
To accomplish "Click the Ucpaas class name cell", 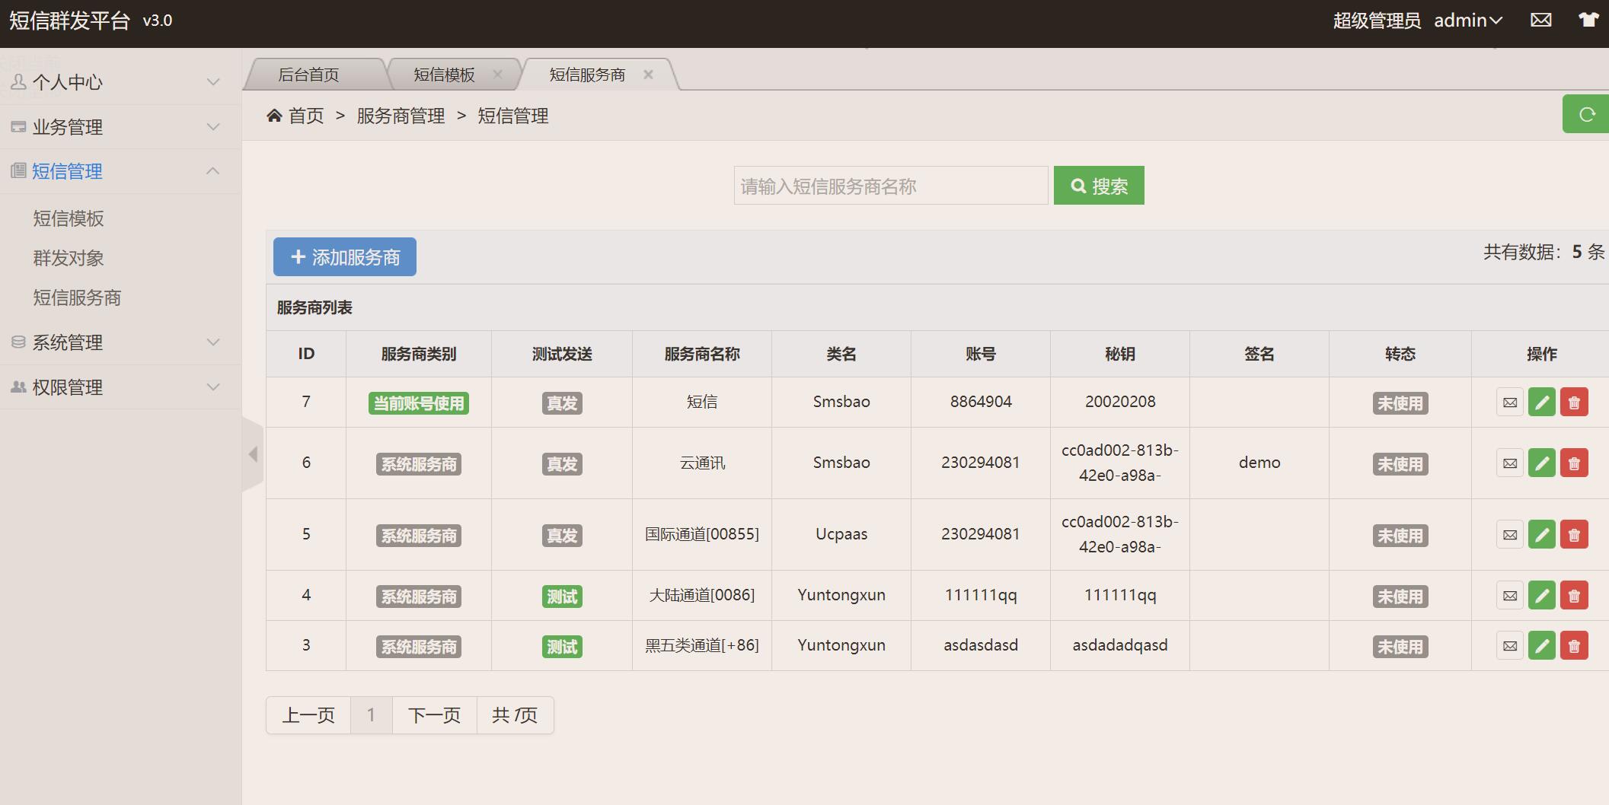I will coord(841,534).
